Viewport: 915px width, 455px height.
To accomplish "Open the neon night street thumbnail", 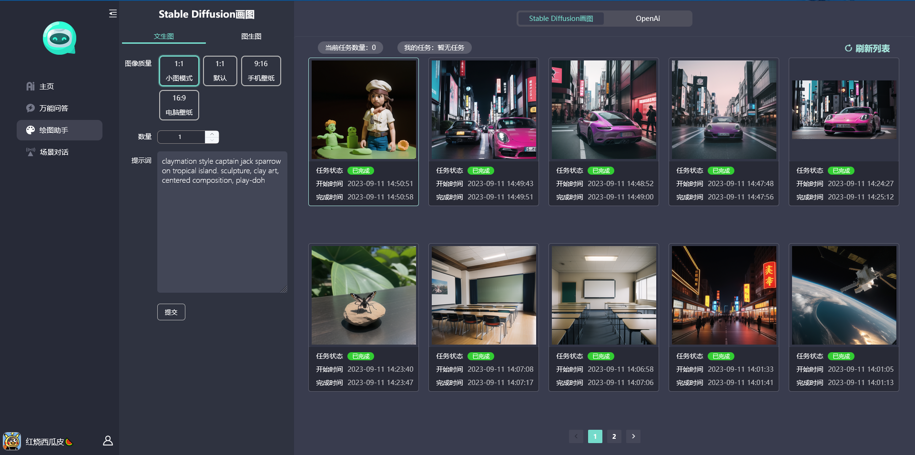I will point(724,295).
